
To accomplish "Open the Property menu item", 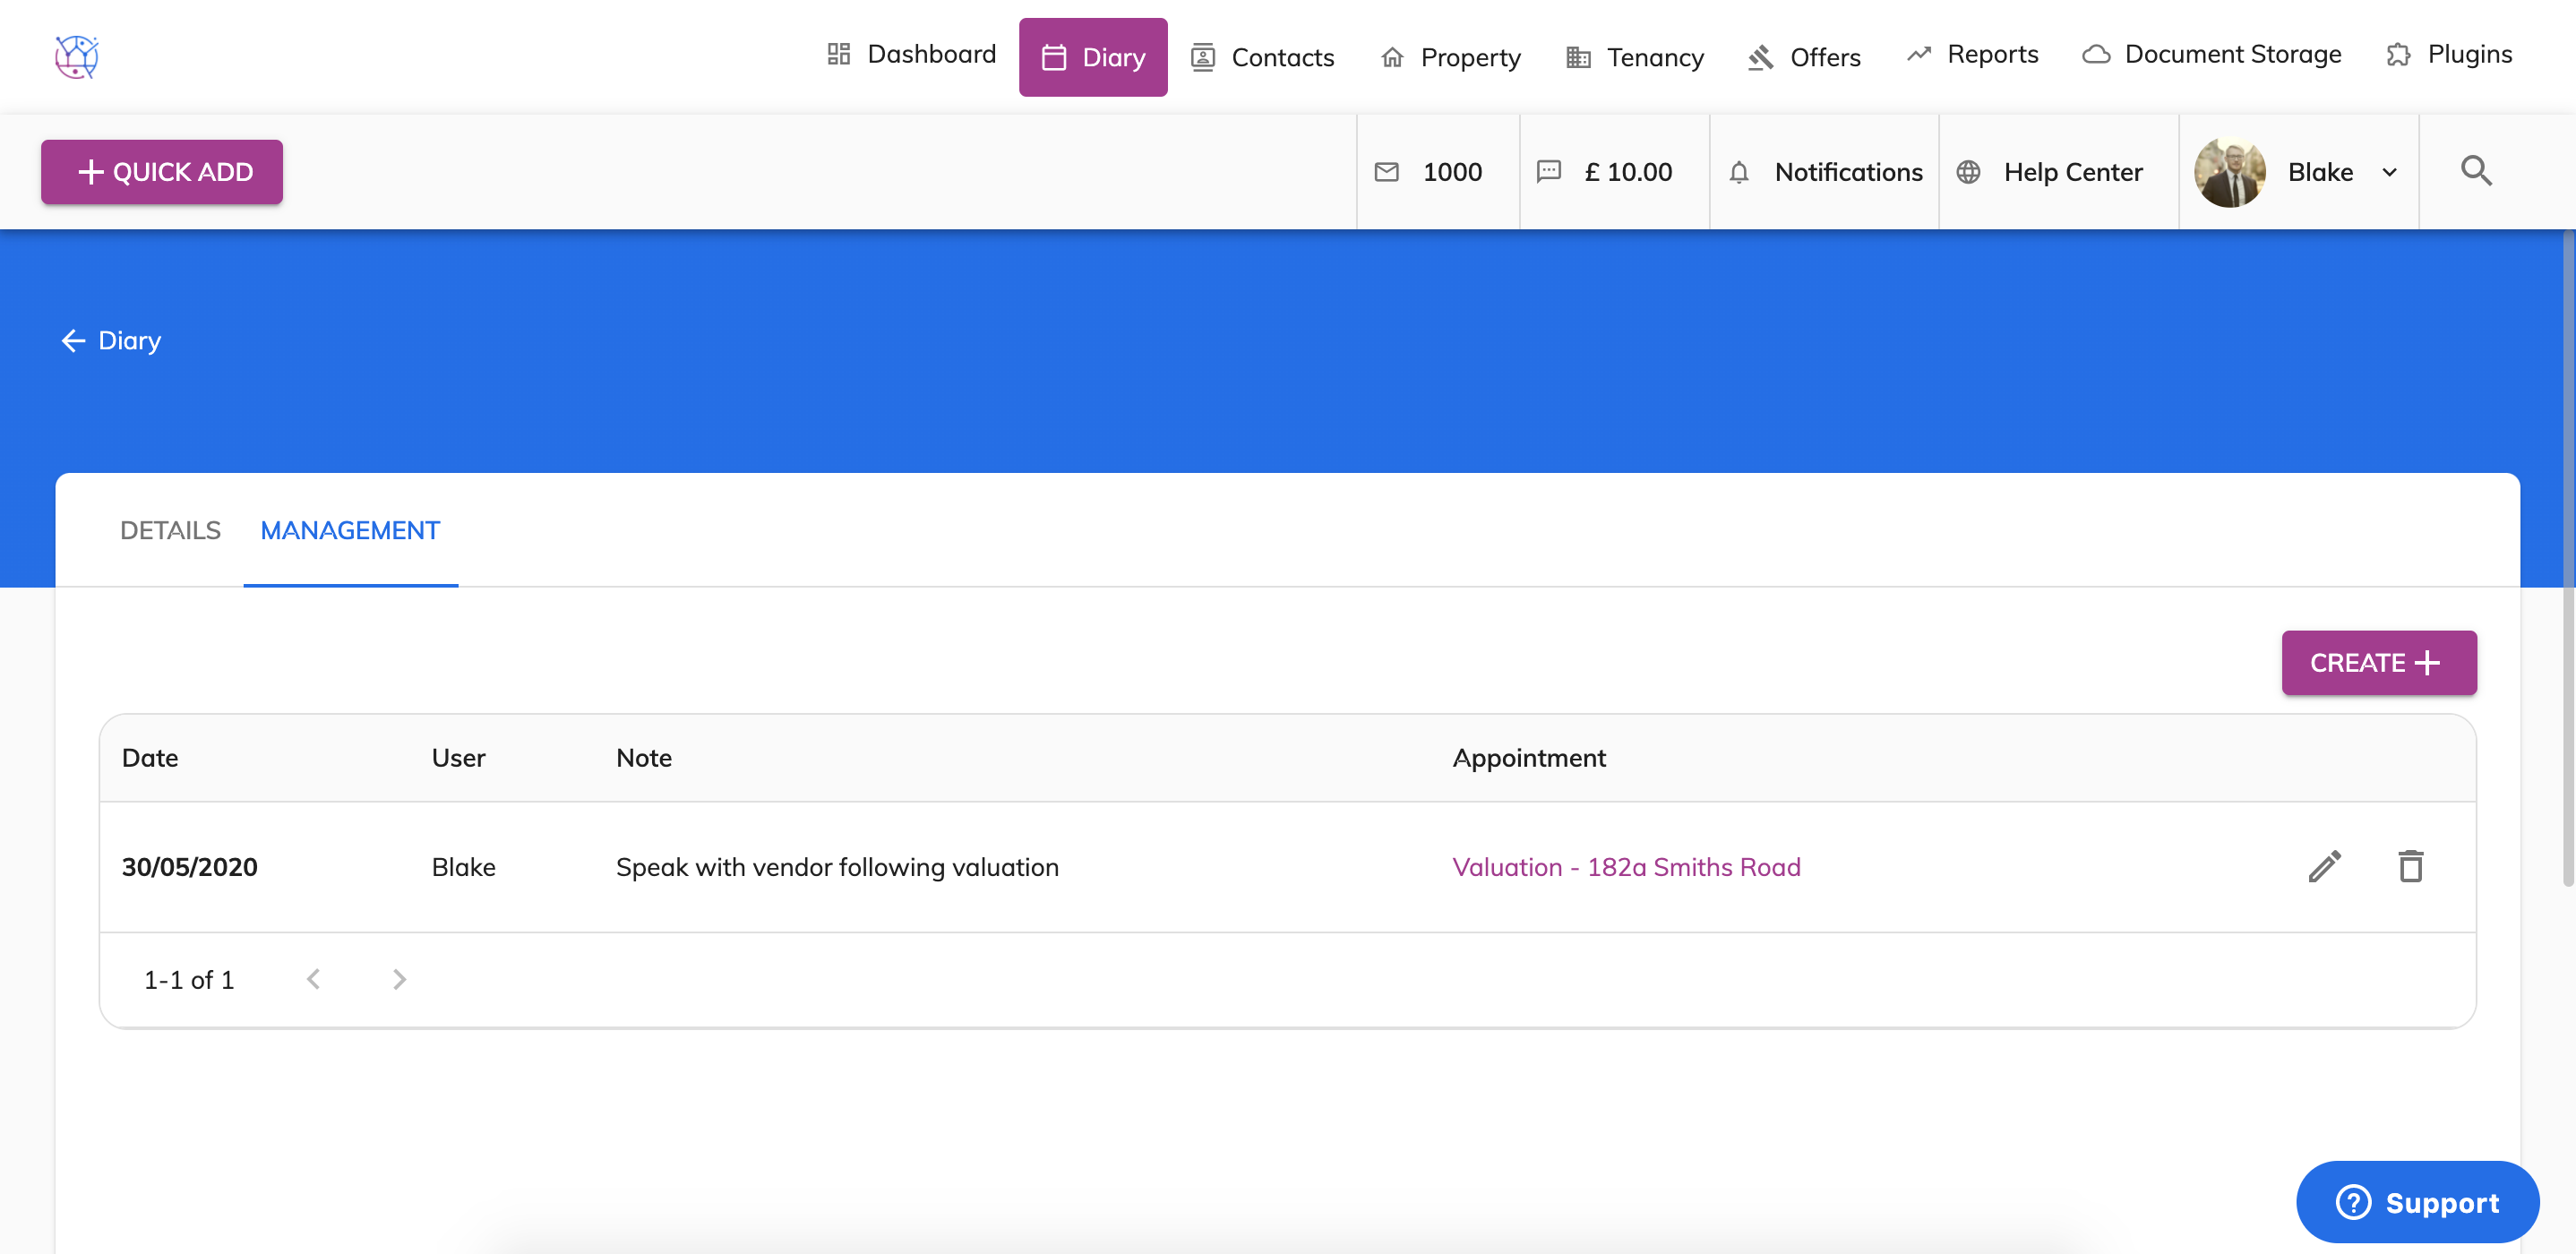I will coord(1450,57).
